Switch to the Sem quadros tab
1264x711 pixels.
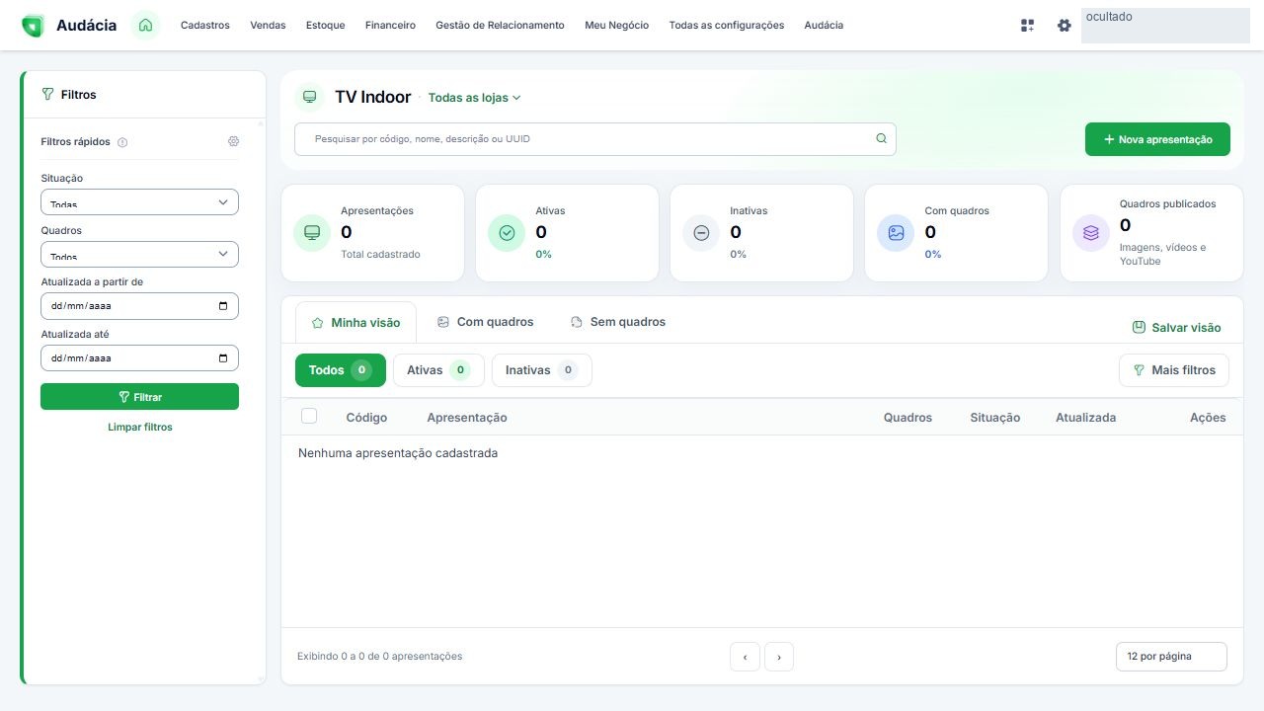618,322
